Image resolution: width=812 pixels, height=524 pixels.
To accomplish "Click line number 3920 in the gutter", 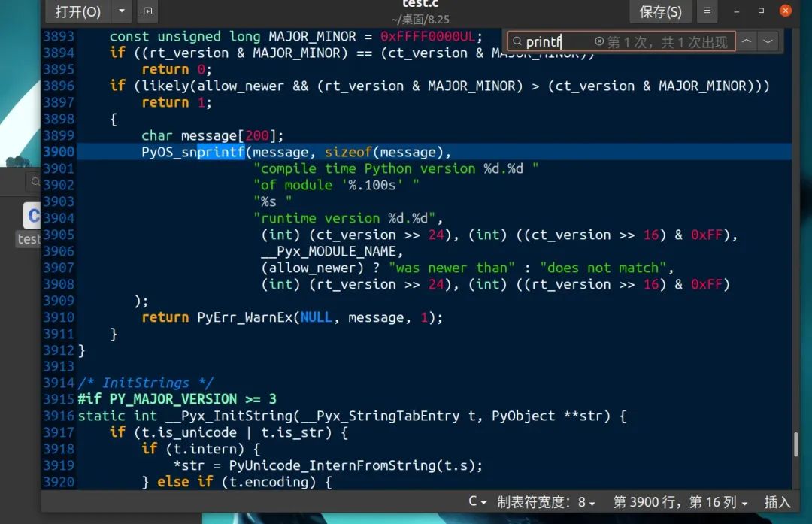I will tap(59, 482).
